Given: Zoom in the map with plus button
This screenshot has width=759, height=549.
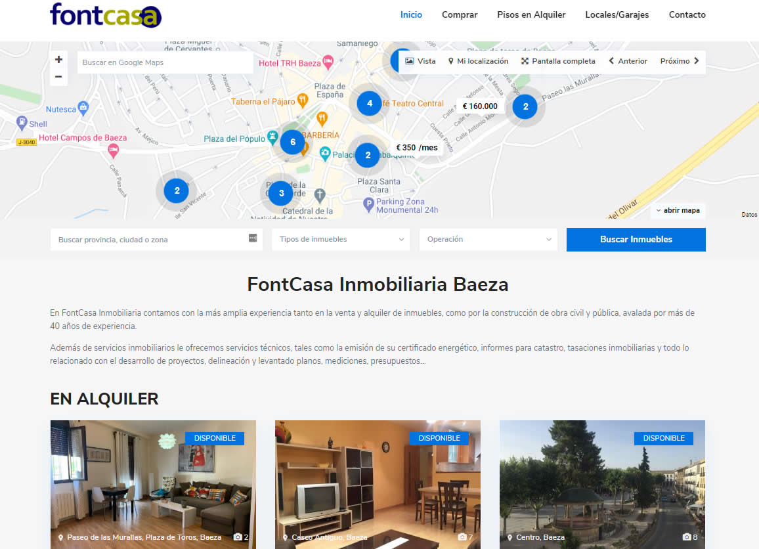Looking at the screenshot, I should click(58, 60).
